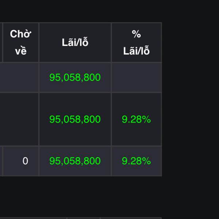Select the % Lãi/lỗ column header

point(137,42)
